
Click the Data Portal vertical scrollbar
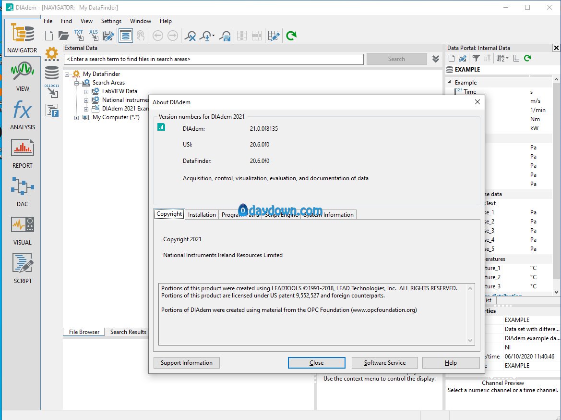pos(556,181)
